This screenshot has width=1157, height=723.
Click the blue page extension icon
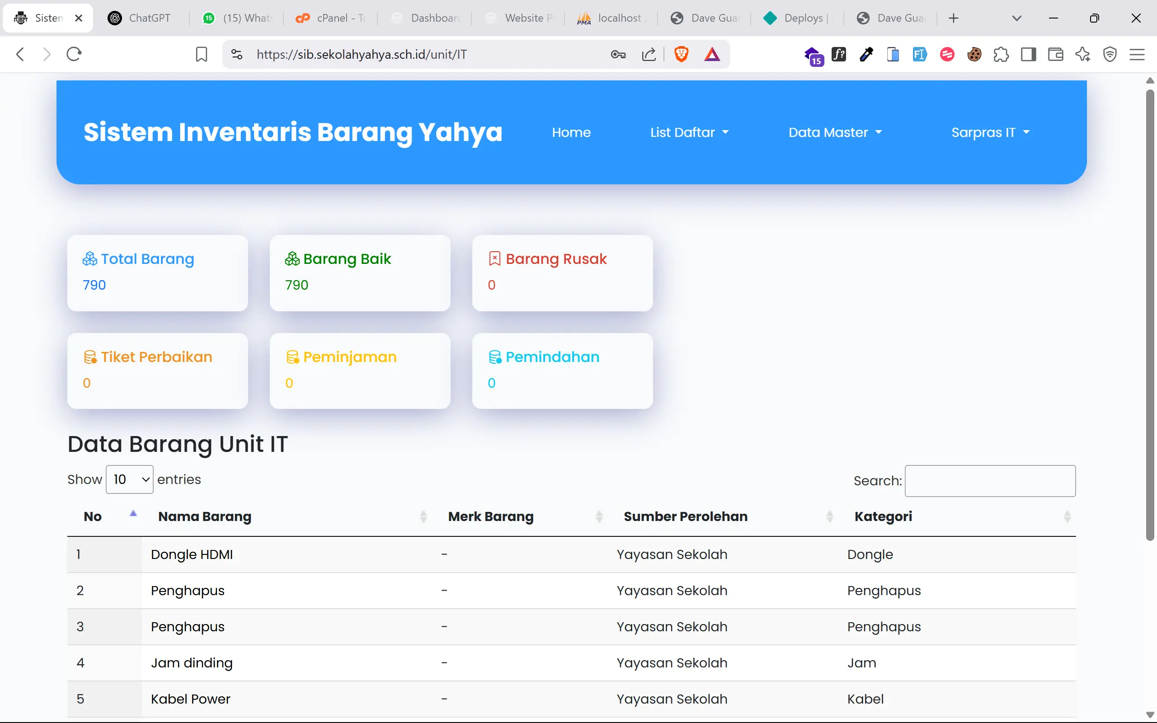[893, 55]
